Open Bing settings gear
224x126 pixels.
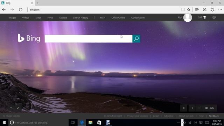(x=214, y=17)
